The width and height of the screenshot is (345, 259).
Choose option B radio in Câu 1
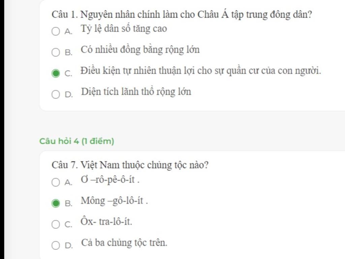56,52
